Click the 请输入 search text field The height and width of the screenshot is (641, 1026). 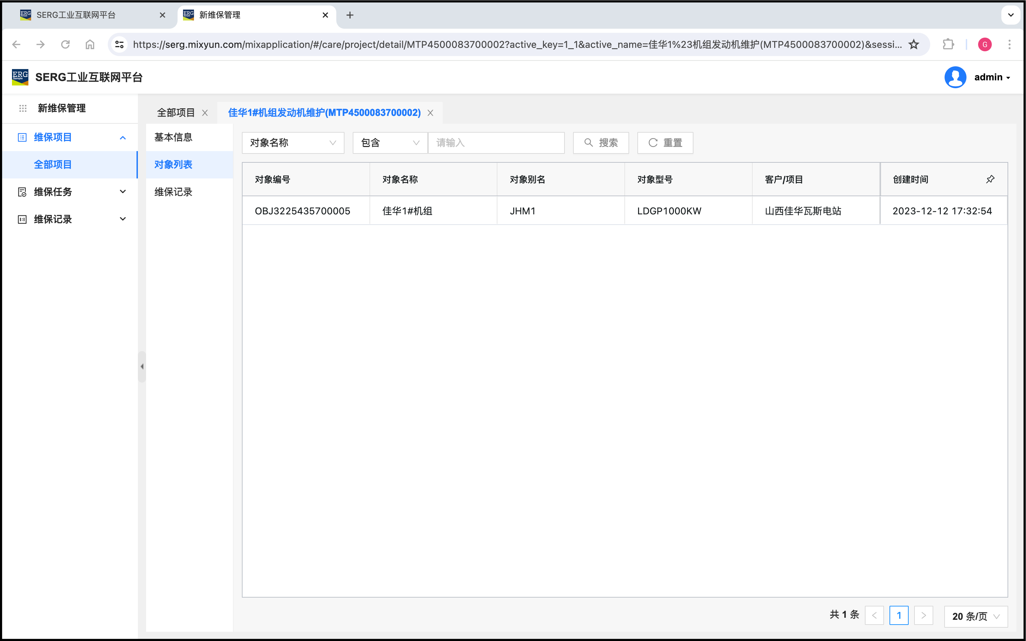pyautogui.click(x=496, y=143)
